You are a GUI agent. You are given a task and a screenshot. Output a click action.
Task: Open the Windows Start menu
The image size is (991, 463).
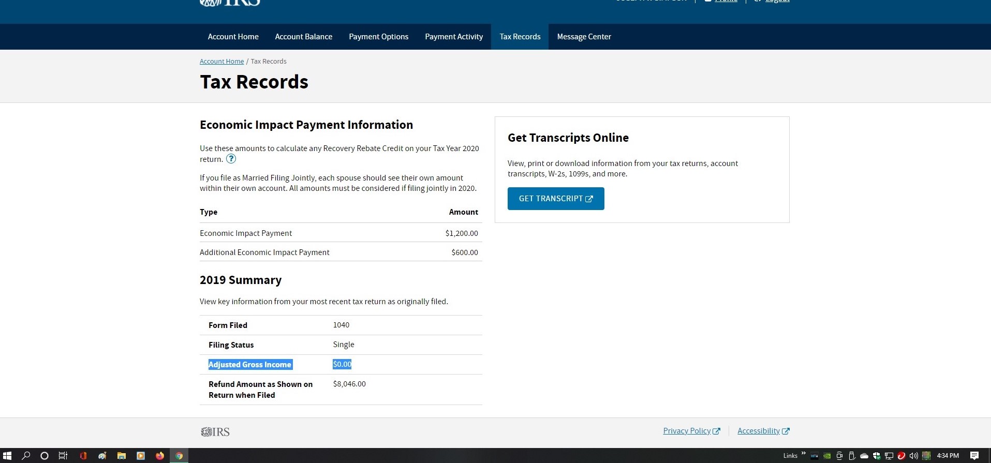point(7,456)
